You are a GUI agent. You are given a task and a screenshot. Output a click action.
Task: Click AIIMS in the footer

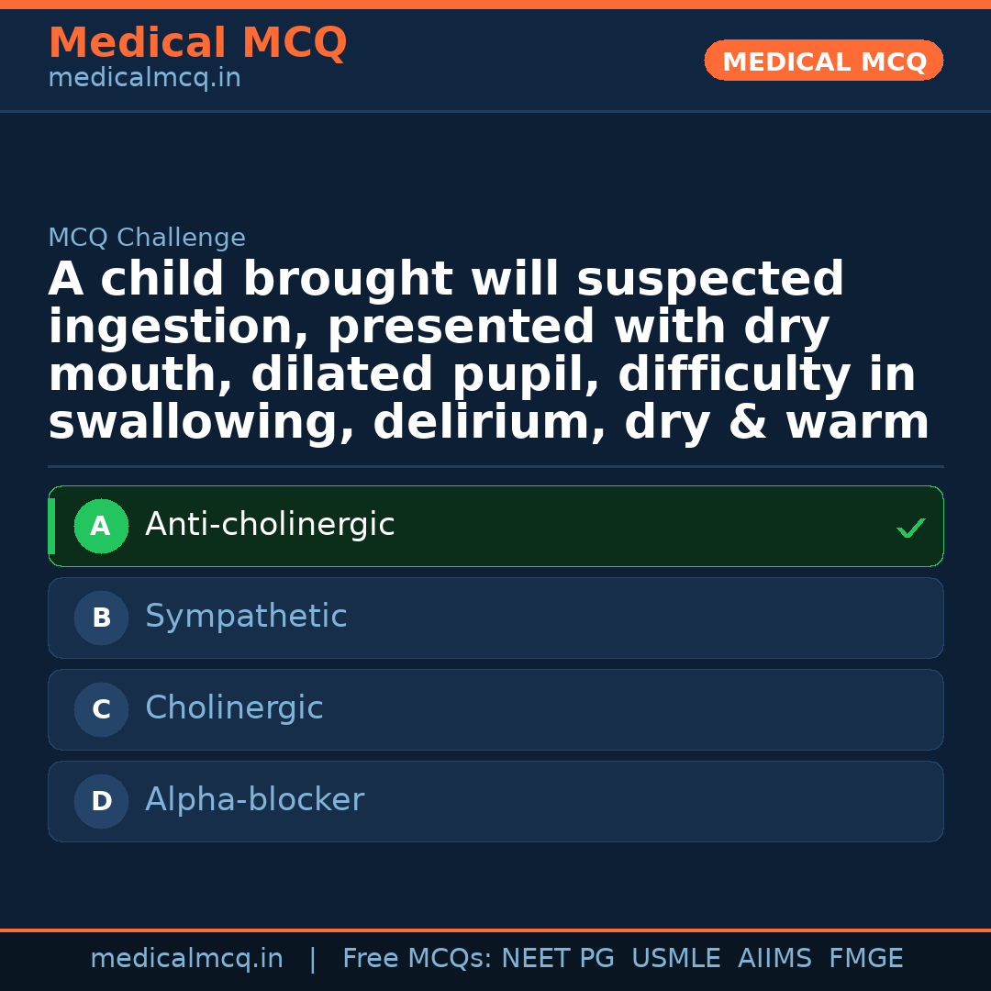[x=774, y=959]
